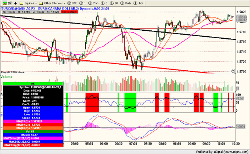Click the Low 1.5721 data row

tap(33, 115)
